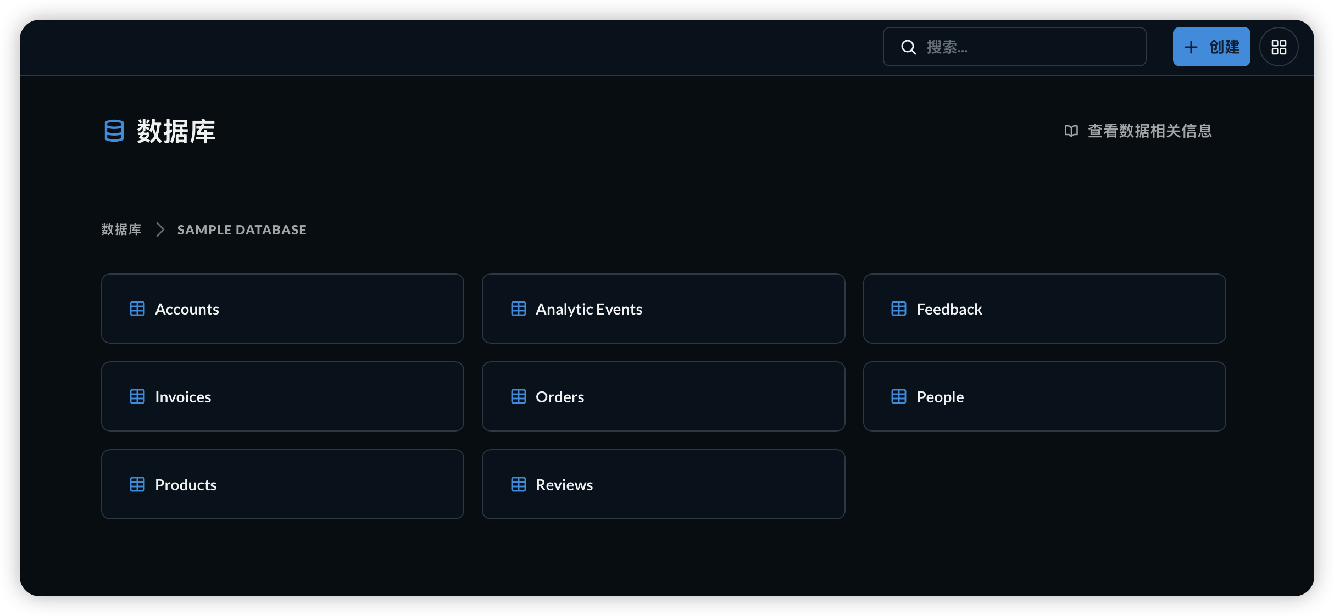The height and width of the screenshot is (616, 1334).
Task: Click the 创建 create button
Action: [x=1211, y=47]
